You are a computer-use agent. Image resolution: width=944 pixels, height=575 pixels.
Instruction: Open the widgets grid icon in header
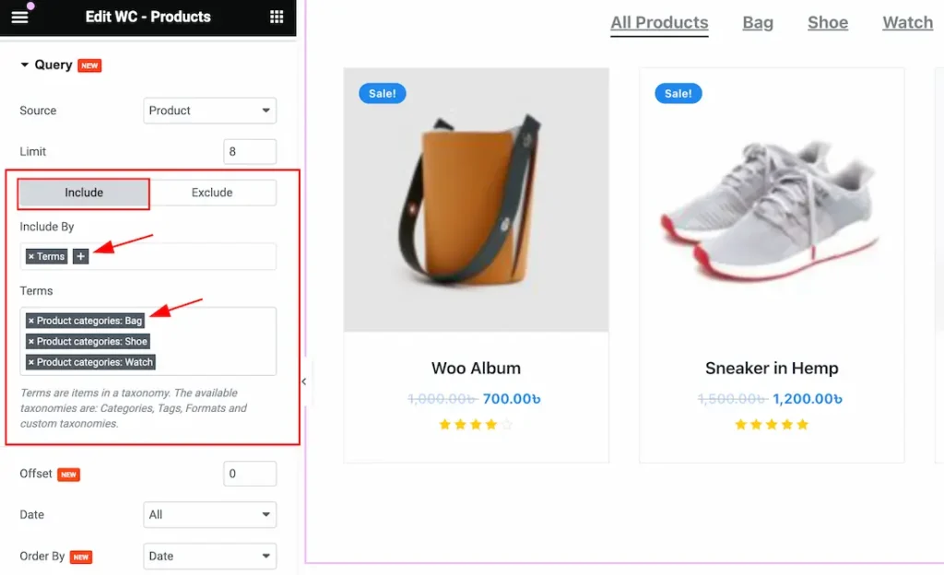[x=277, y=17]
